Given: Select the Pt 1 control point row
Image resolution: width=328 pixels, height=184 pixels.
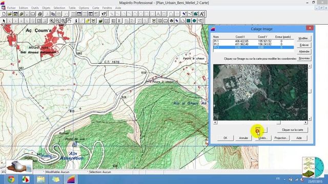Looking at the screenshot, I should 253,41.
